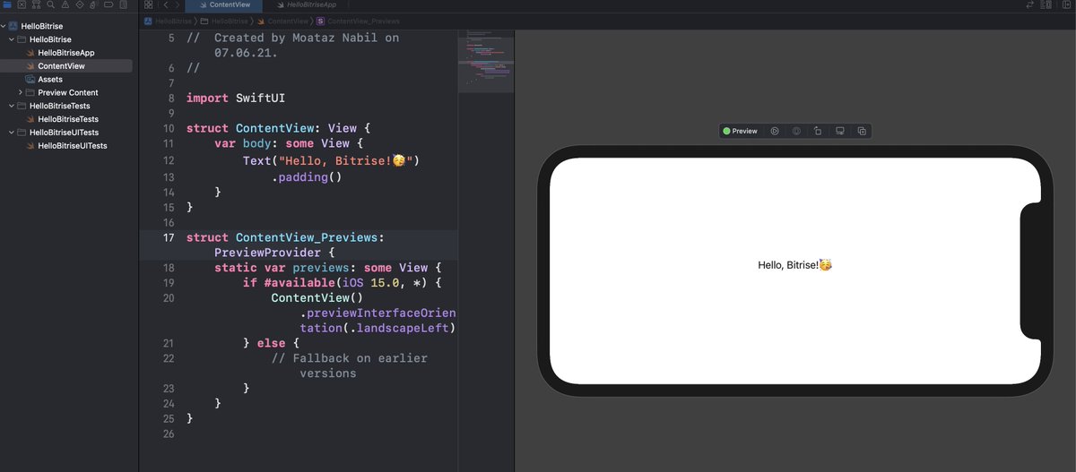The height and width of the screenshot is (472, 1076).
Task: Click "Hello, Bitrise!" text in preview
Action: click(794, 265)
